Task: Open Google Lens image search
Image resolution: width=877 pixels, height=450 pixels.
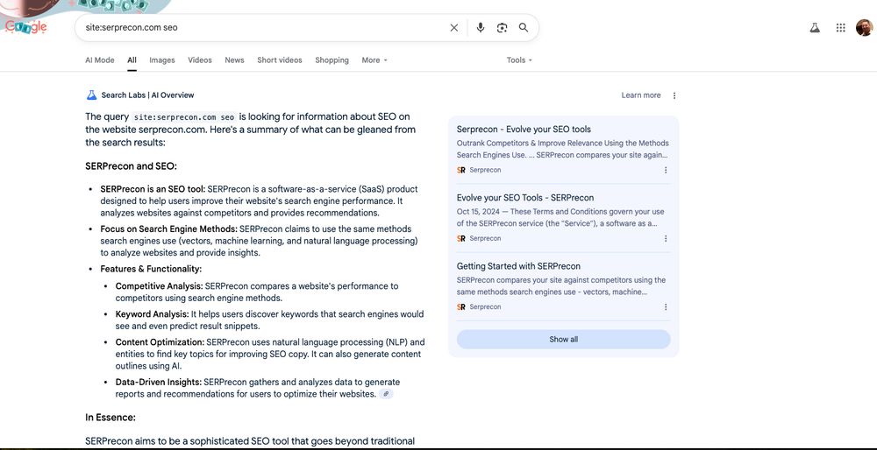Action: 502,28
